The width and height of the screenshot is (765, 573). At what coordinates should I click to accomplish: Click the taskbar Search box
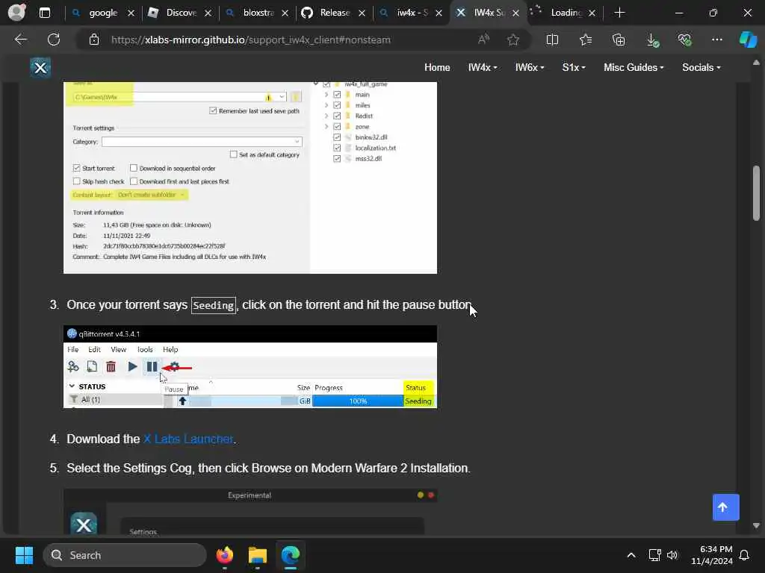coord(125,555)
